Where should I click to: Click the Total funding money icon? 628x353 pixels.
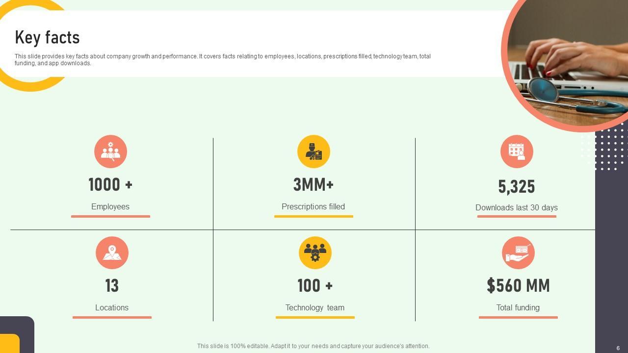[518, 253]
